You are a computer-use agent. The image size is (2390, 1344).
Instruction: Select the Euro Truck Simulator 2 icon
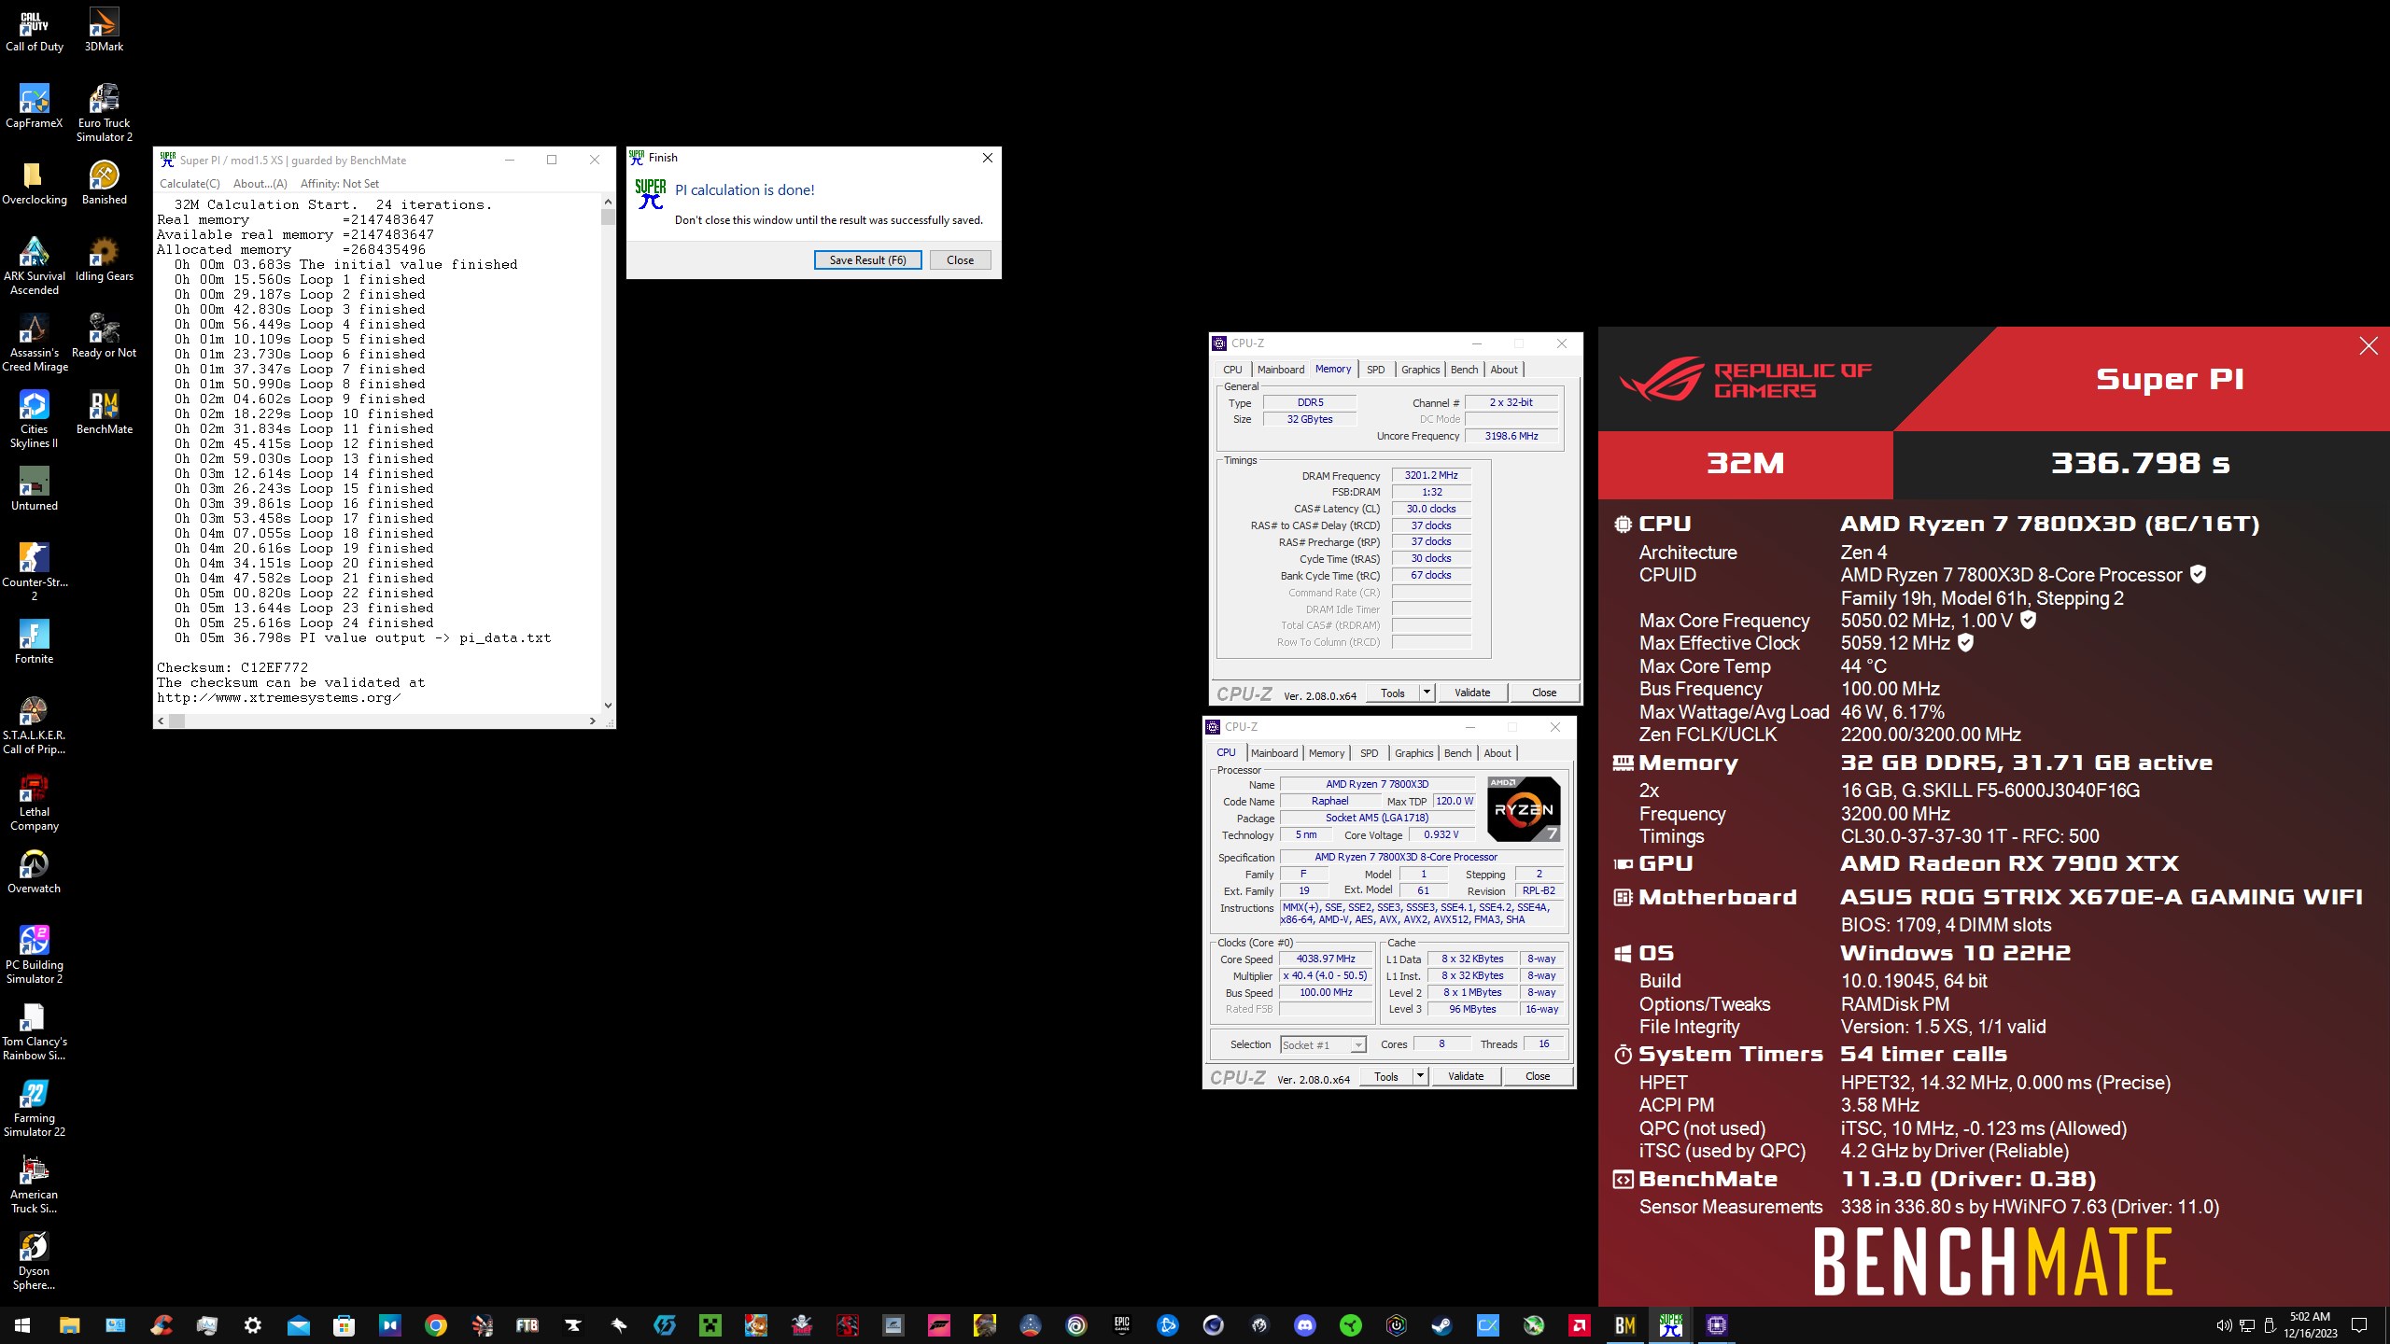(x=104, y=113)
